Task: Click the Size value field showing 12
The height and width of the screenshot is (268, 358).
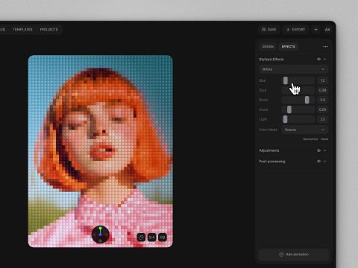Action: pos(322,80)
